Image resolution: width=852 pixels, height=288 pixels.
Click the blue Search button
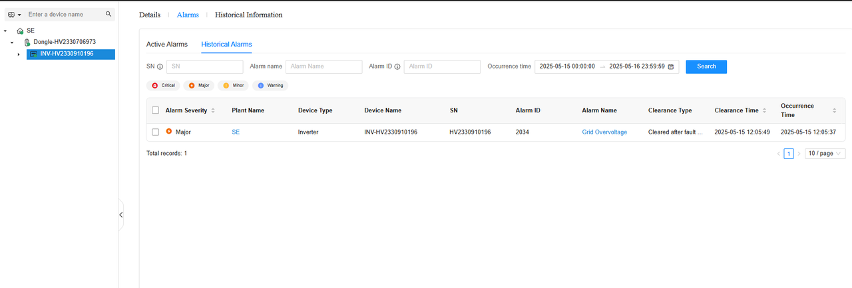(x=706, y=67)
